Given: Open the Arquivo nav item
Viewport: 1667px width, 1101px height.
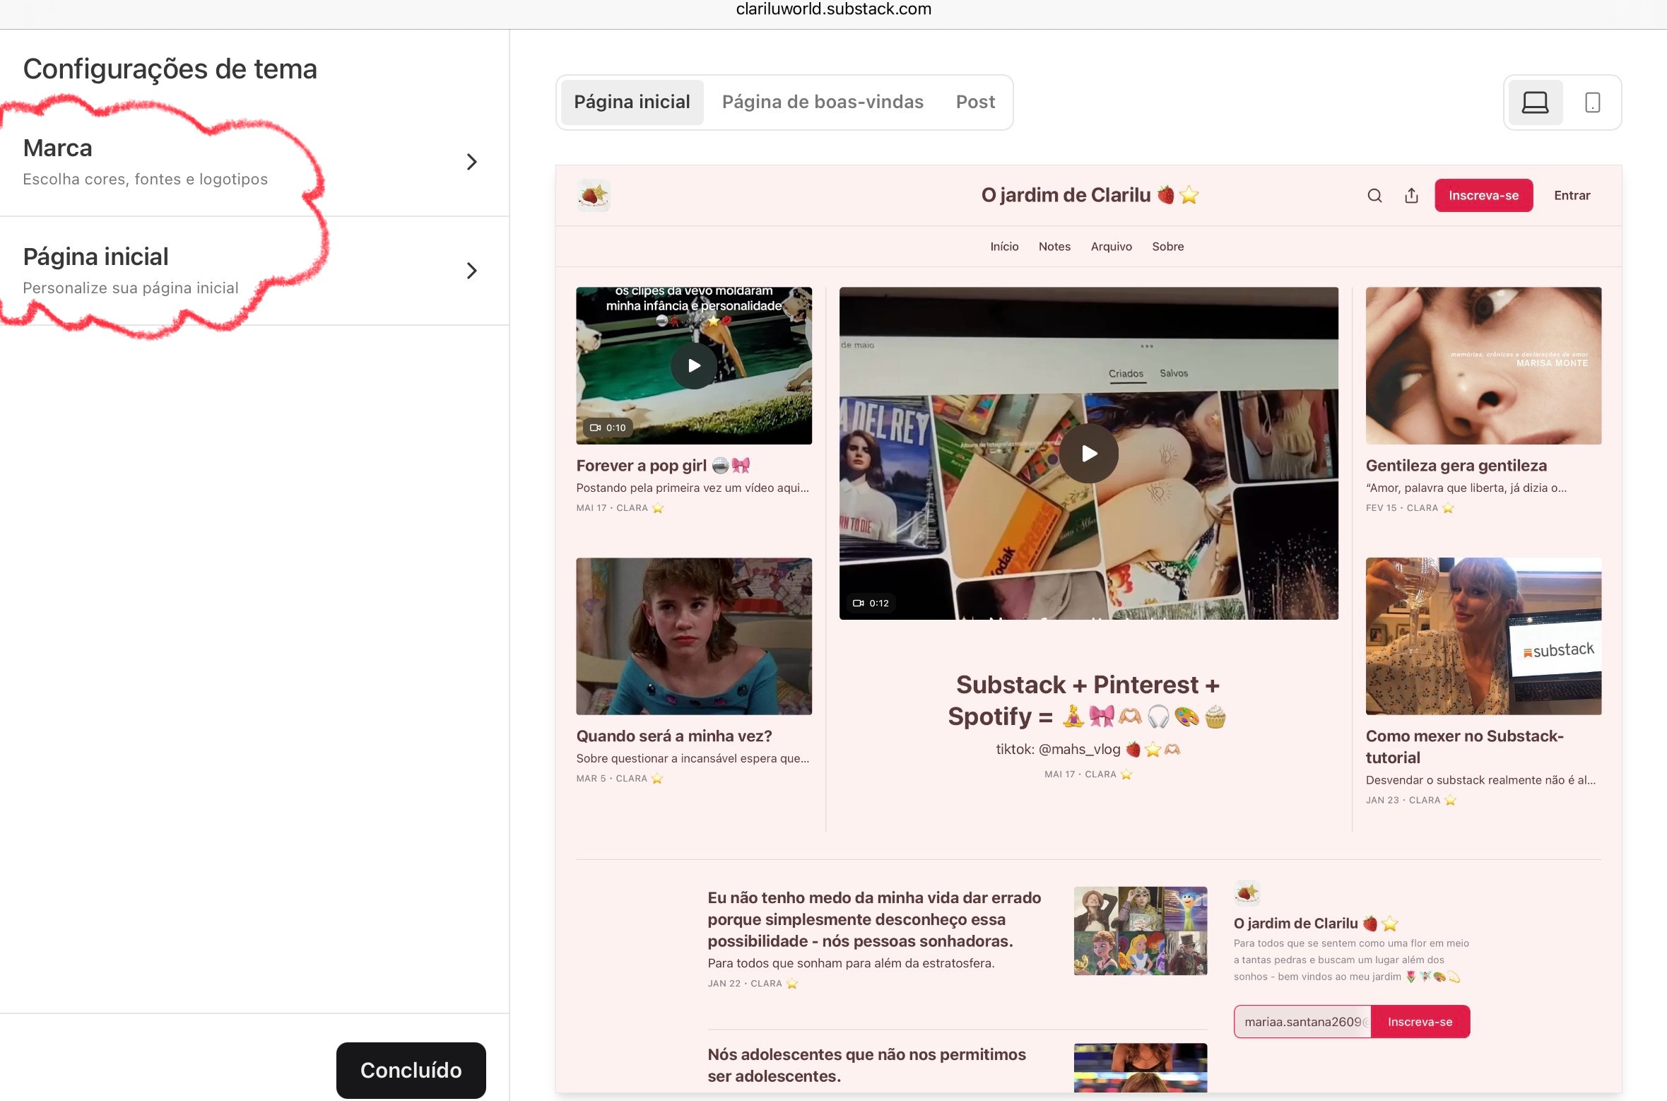Looking at the screenshot, I should (1111, 247).
